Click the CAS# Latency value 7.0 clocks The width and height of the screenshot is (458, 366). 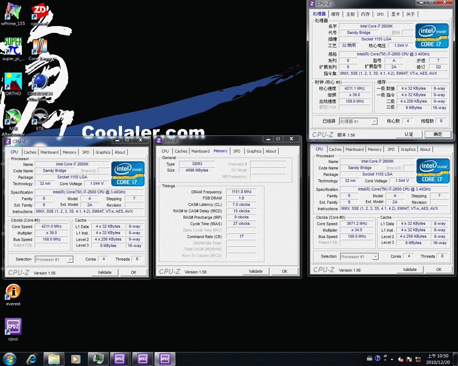(x=242, y=204)
